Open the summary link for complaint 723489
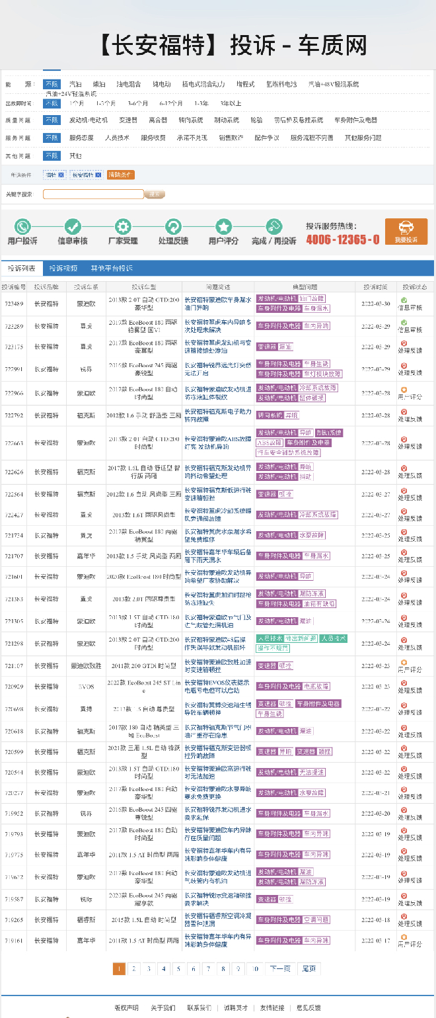The height and width of the screenshot is (1018, 436). pyautogui.click(x=217, y=304)
